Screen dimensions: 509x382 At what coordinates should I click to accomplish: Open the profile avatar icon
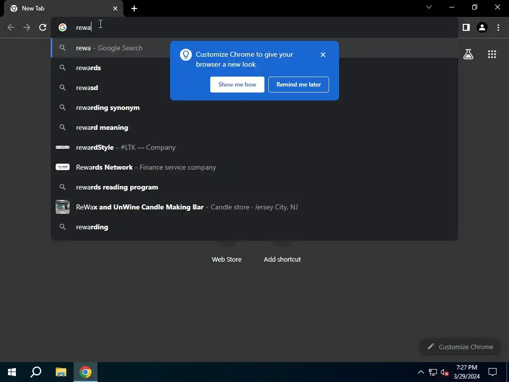[482, 27]
